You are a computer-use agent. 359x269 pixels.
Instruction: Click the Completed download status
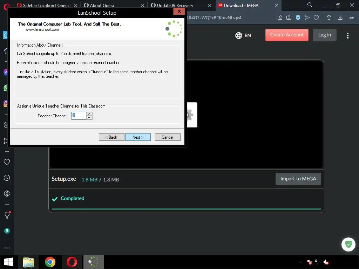pyautogui.click(x=72, y=198)
